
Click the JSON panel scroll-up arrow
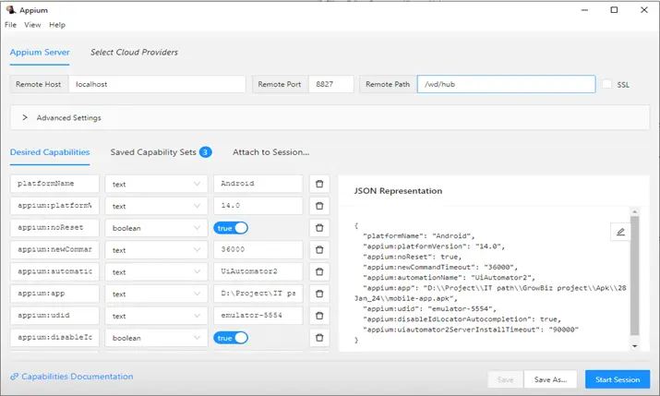point(635,211)
